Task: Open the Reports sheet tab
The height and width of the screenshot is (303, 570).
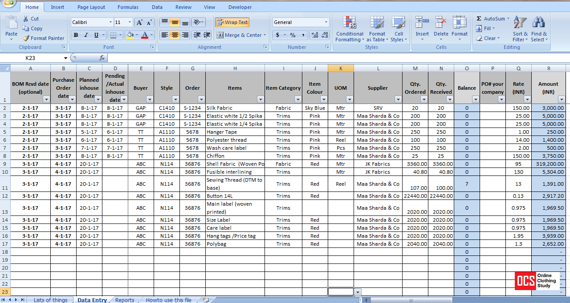Action: pos(125,300)
